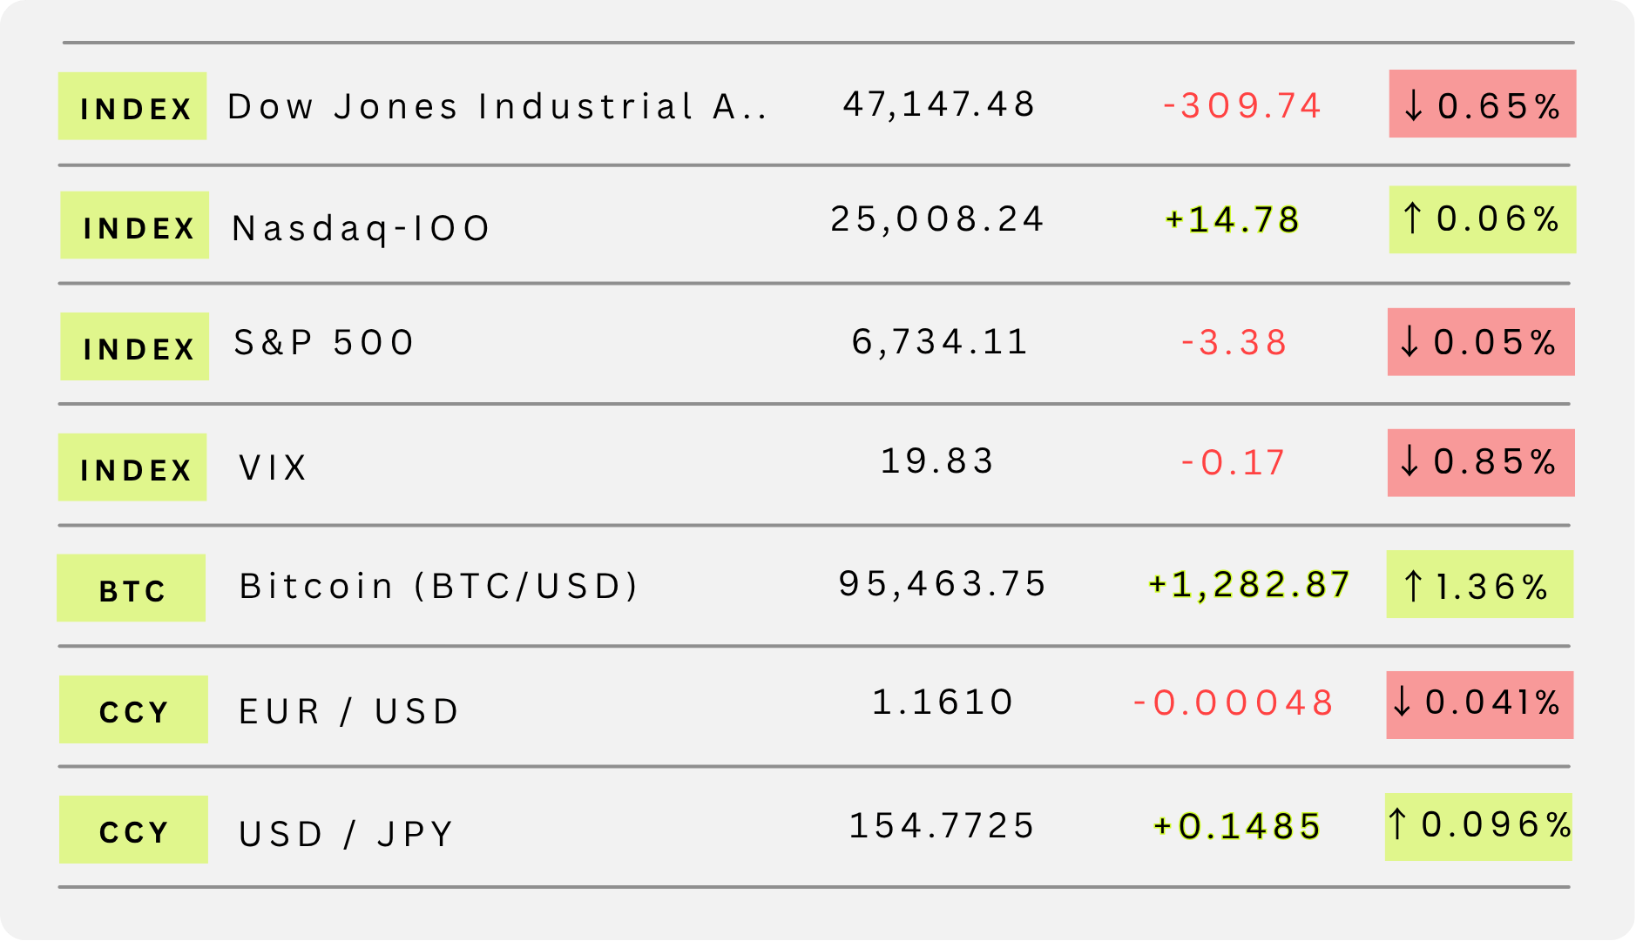Click the Dow Jones INDEX badge
Image resolution: width=1636 pixels, height=941 pixels.
coord(132,106)
